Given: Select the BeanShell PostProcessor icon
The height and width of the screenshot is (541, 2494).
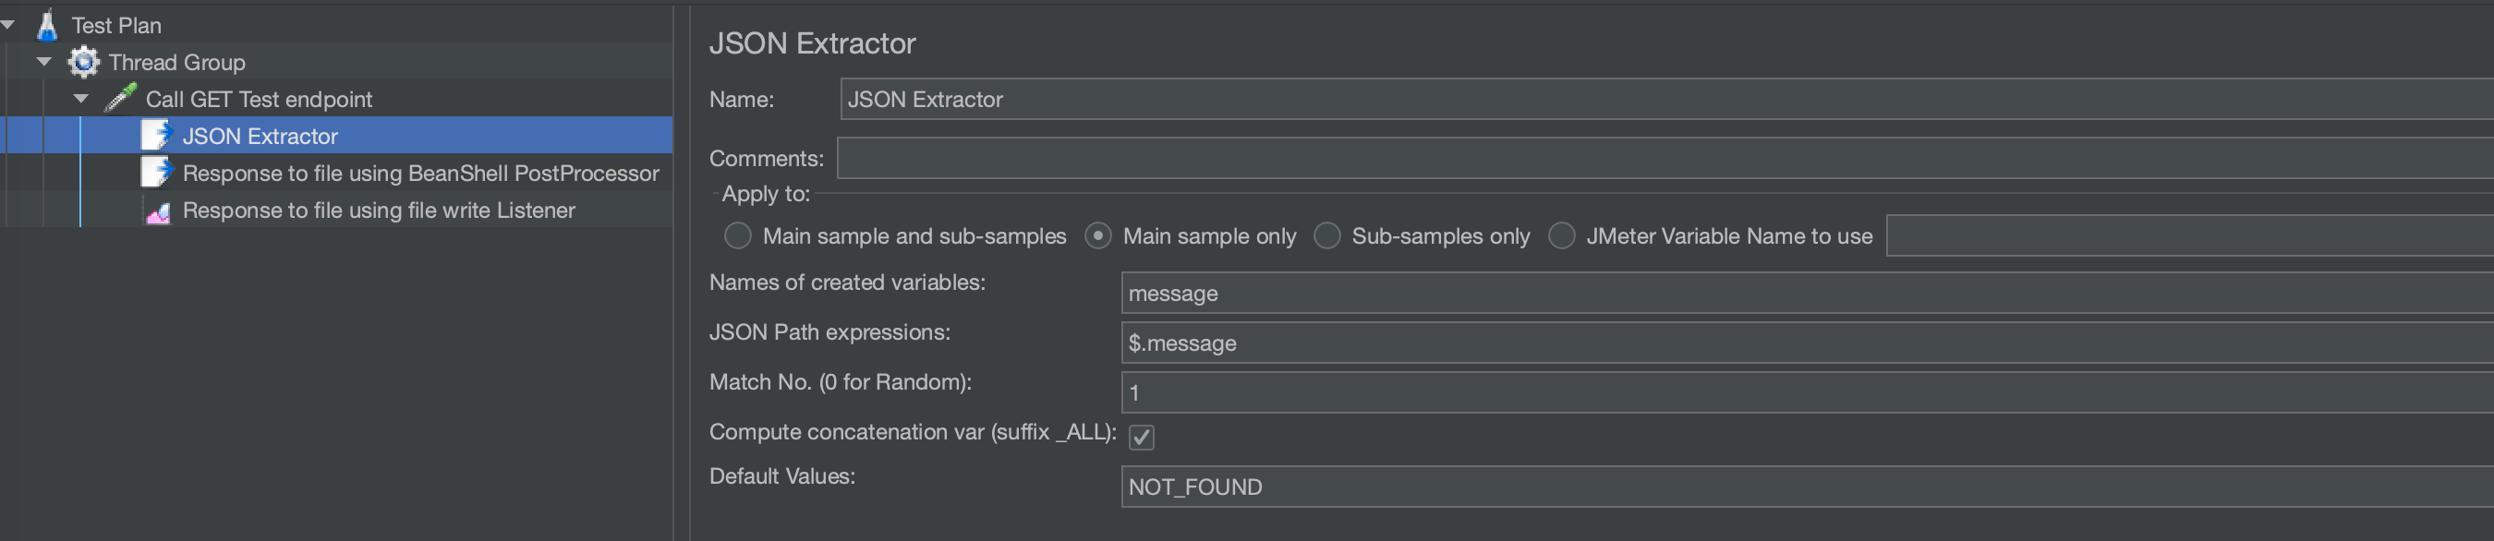Looking at the screenshot, I should pyautogui.click(x=157, y=173).
